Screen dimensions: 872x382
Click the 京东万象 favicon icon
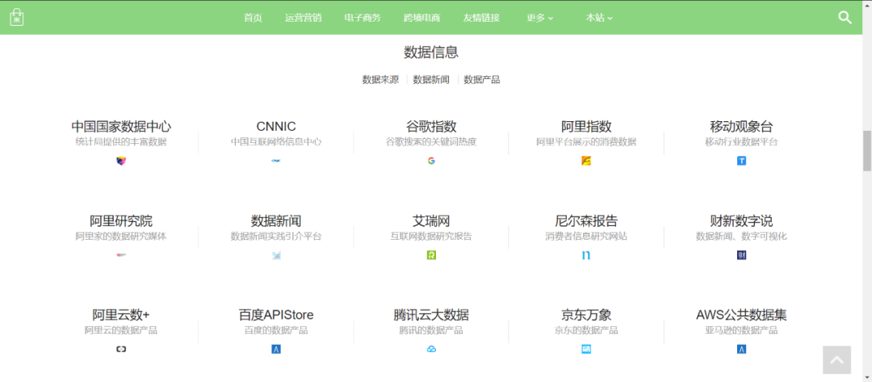586,349
